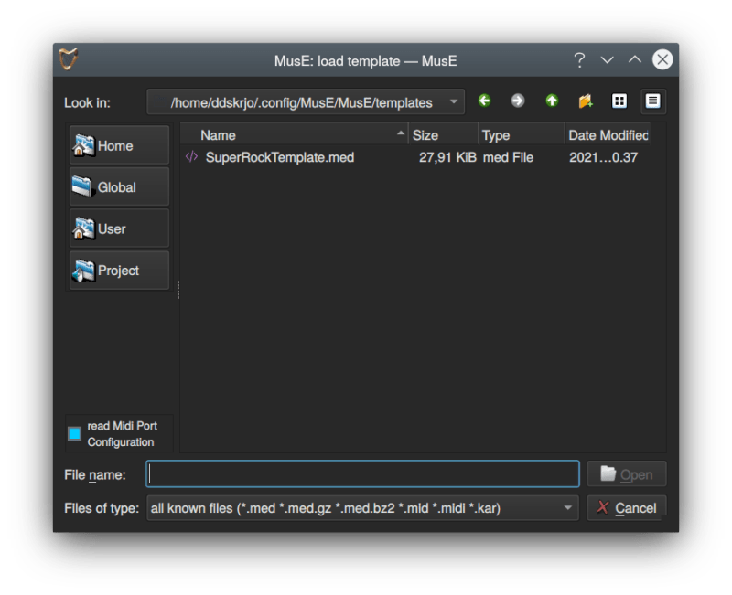
Task: Go up to the parent directory
Action: [552, 101]
